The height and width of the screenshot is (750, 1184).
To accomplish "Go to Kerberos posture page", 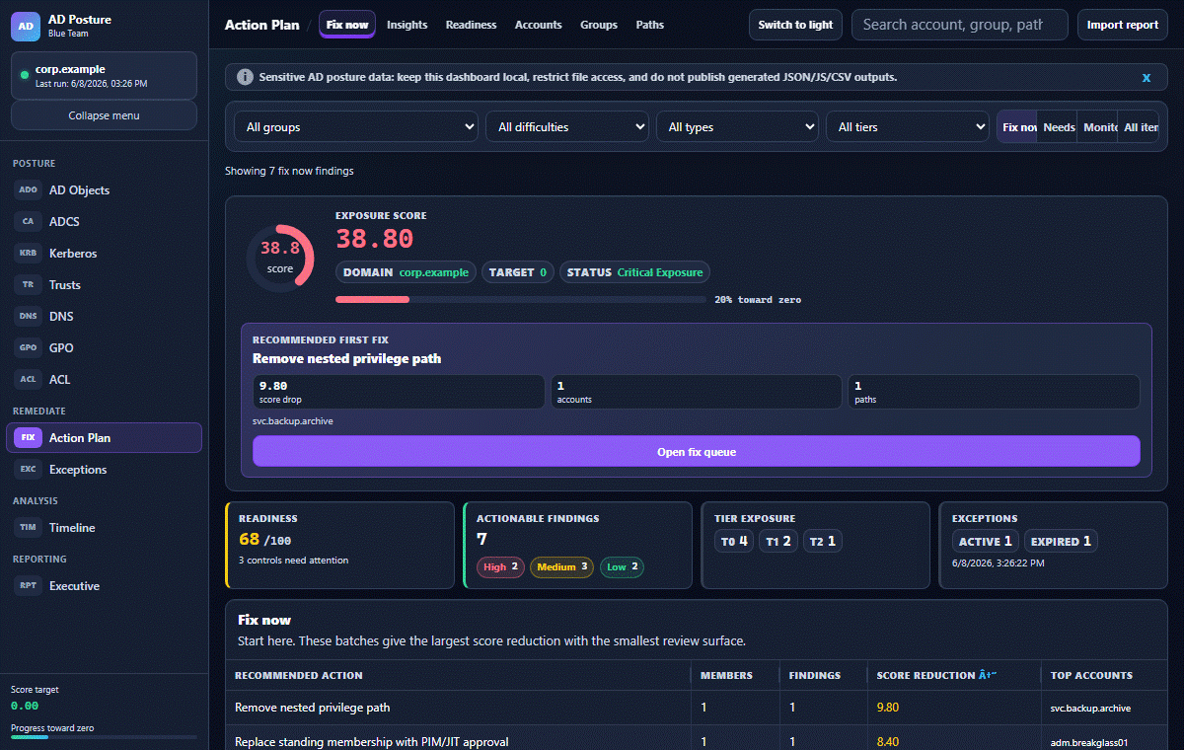I will 104,253.
